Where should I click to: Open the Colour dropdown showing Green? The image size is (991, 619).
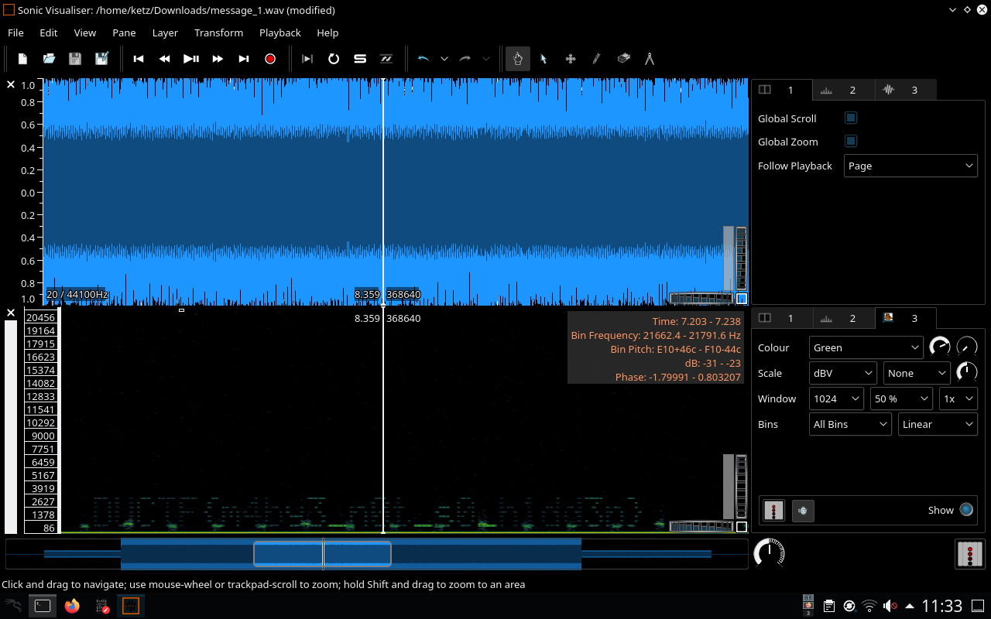[x=866, y=347]
